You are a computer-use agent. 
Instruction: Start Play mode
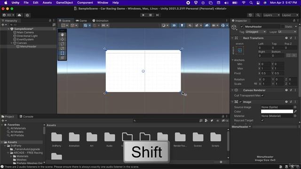pos(143,15)
